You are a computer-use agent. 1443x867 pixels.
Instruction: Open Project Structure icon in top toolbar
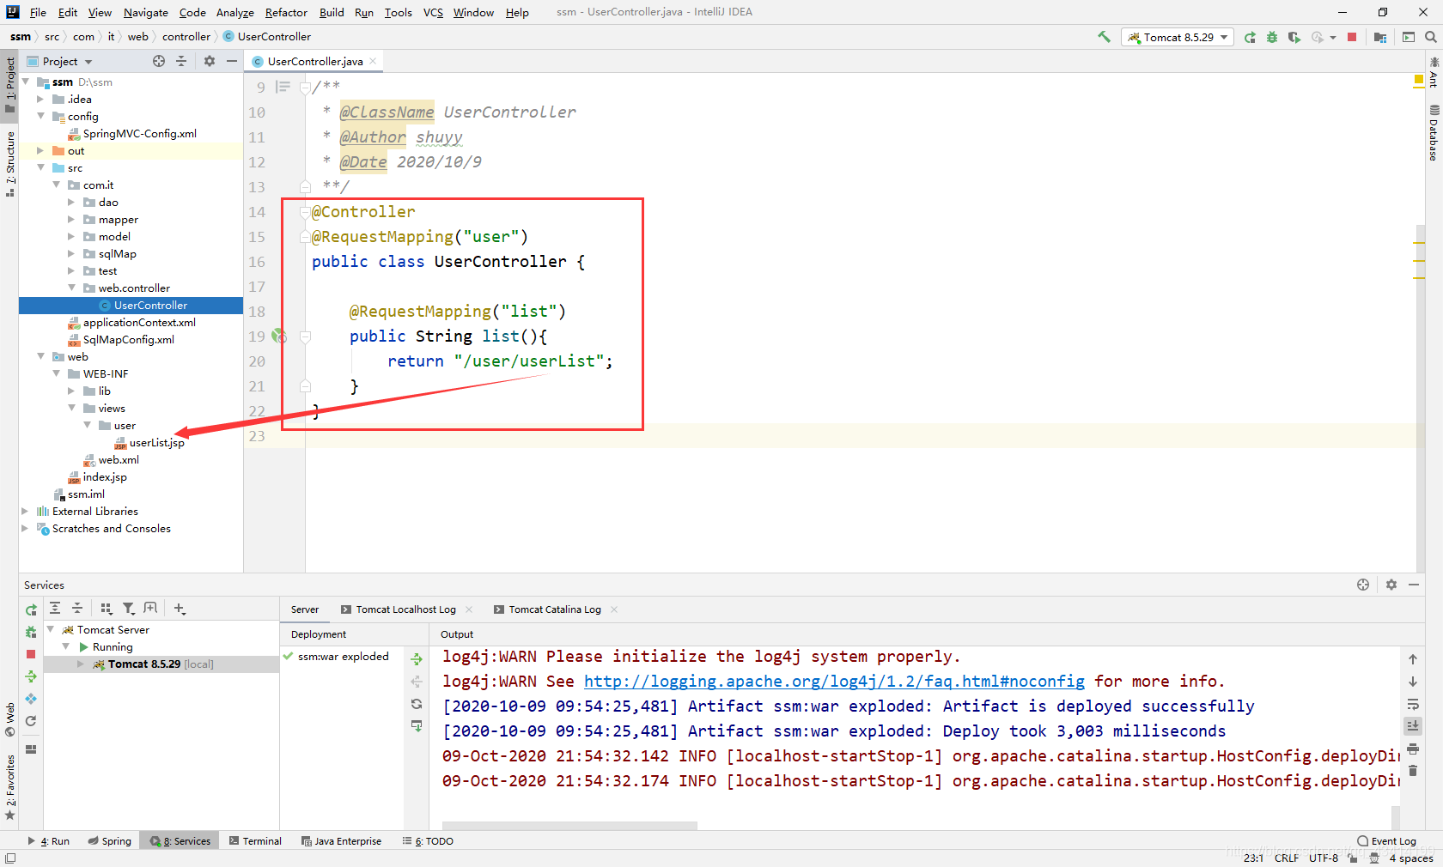coord(1380,37)
